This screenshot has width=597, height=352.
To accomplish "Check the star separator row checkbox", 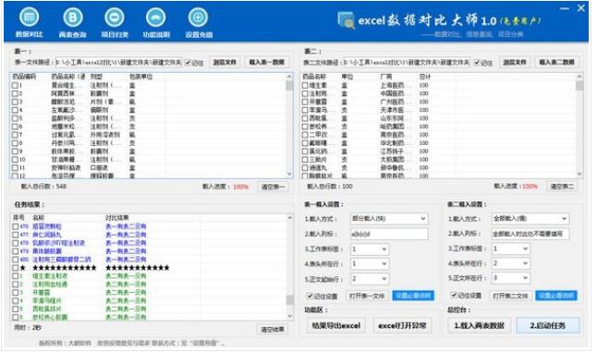I will click(x=15, y=268).
